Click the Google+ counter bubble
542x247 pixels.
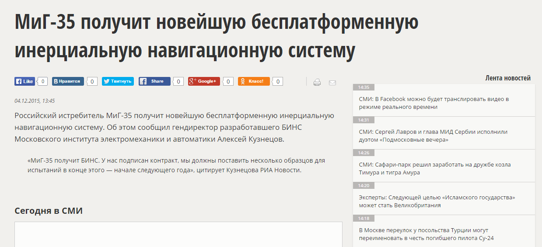(x=228, y=81)
